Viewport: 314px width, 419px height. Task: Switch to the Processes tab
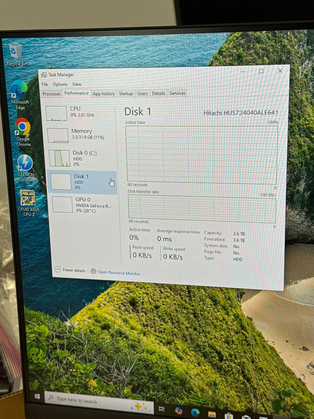52,94
